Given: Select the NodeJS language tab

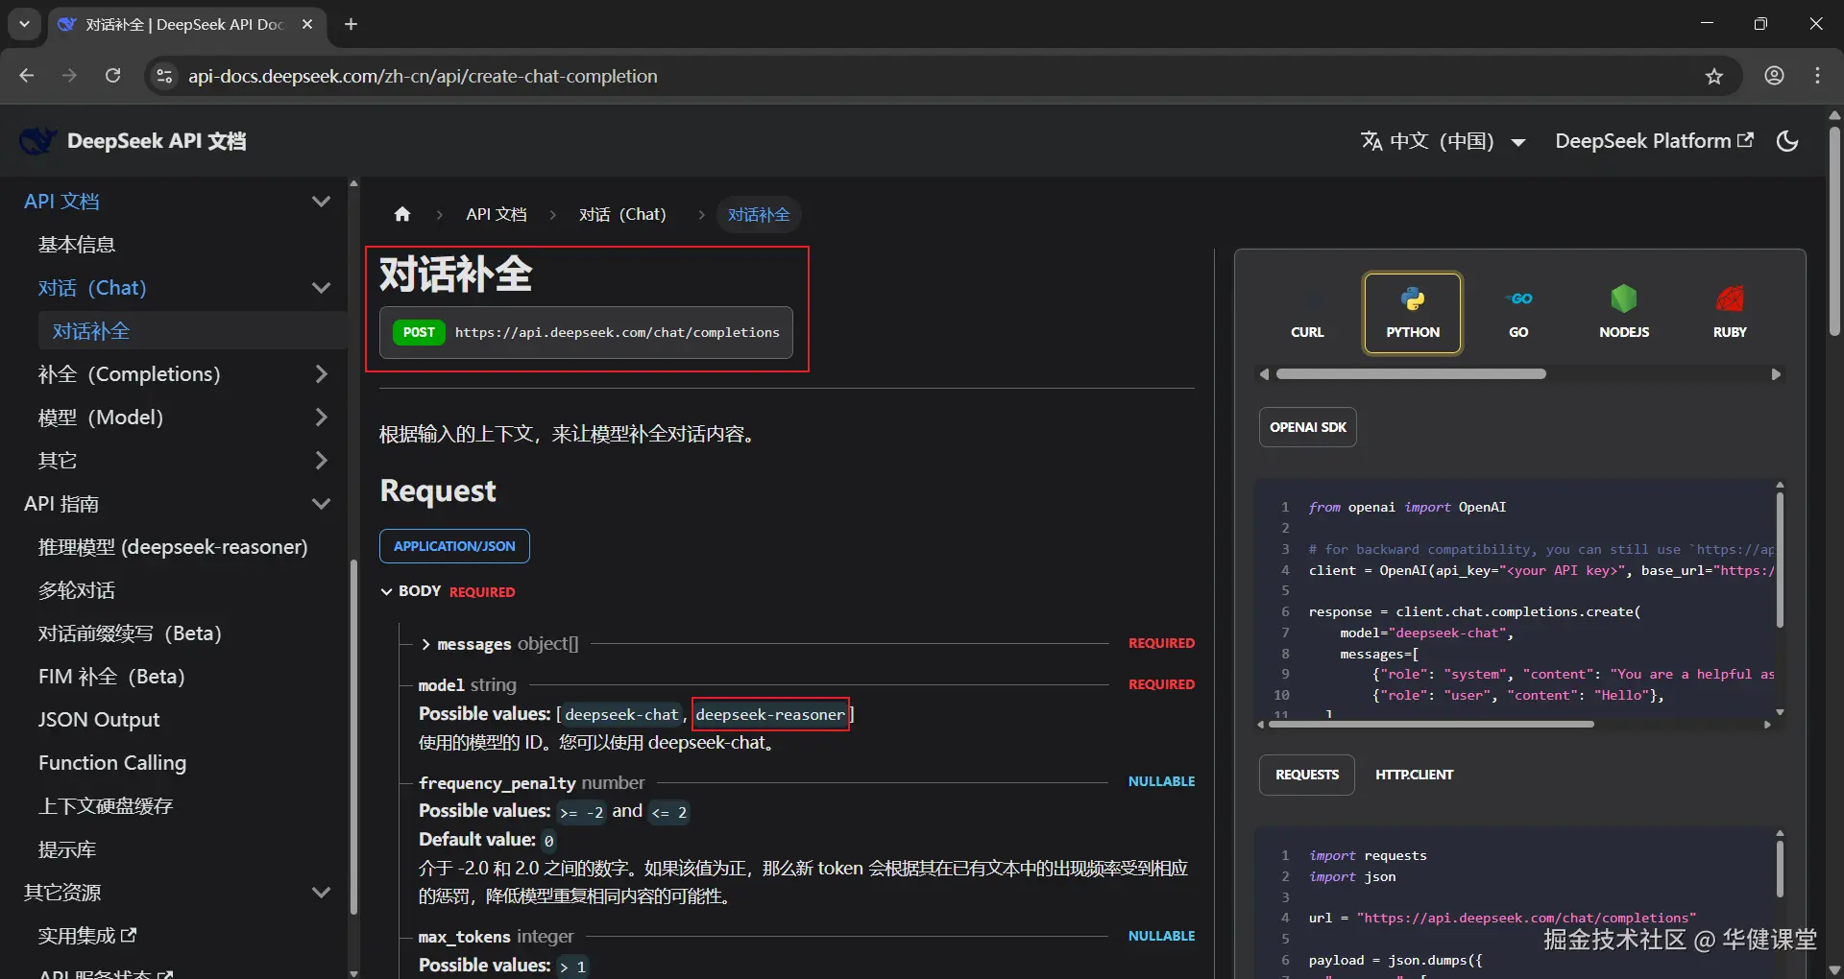Looking at the screenshot, I should pyautogui.click(x=1624, y=314).
